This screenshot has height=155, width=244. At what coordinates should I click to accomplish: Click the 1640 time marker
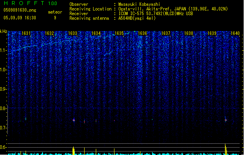tap(235, 33)
